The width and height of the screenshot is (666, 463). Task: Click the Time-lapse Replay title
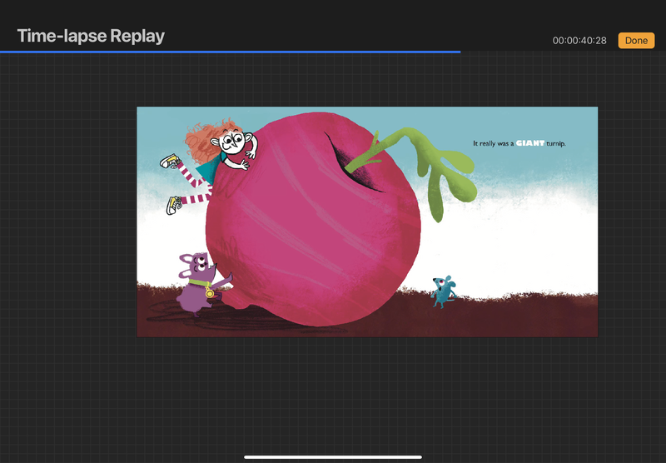91,36
